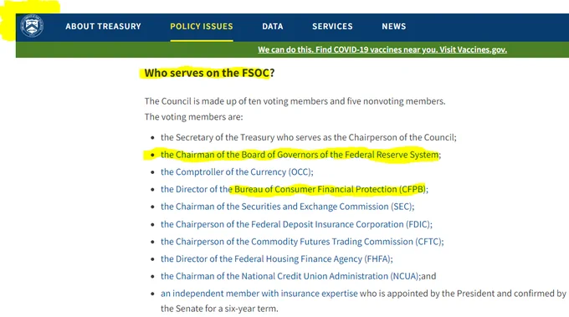Screen dimensions: 569x317
Task: Visit the National Credit Union Administration link
Action: [x=290, y=276]
